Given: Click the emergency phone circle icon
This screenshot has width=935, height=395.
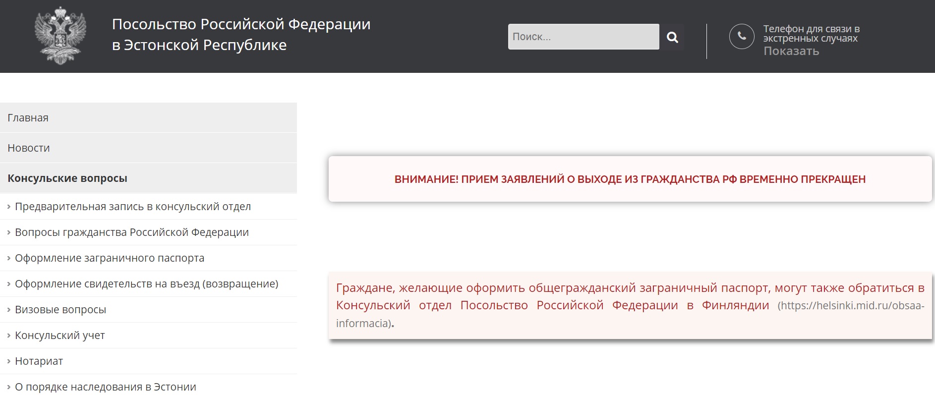Looking at the screenshot, I should pos(742,36).
